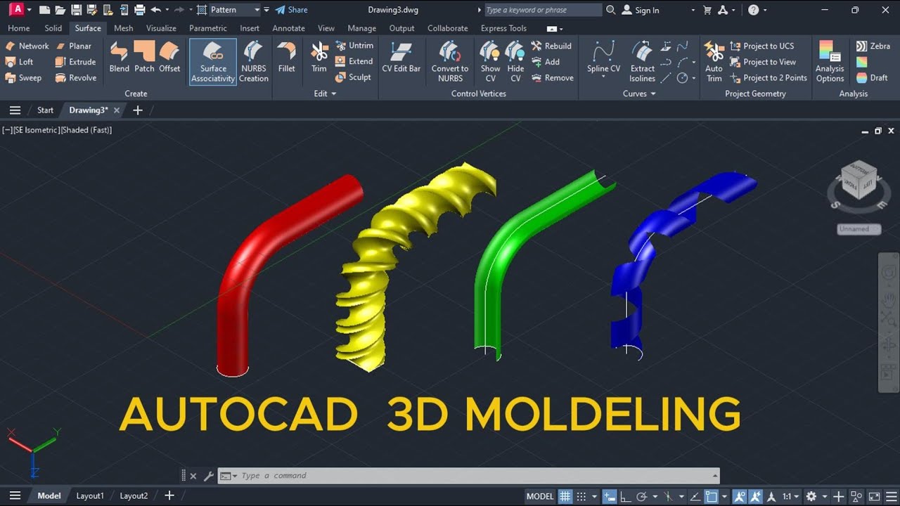Activate the surface Trim tool
The image size is (900, 506).
tap(319, 57)
